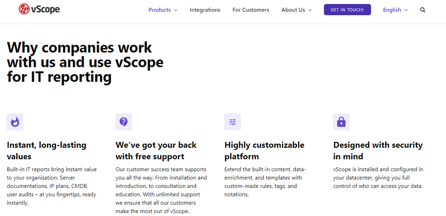Viewport: 446px width, 216px height.
Task: Click the sliders customization icon
Action: 233,122
